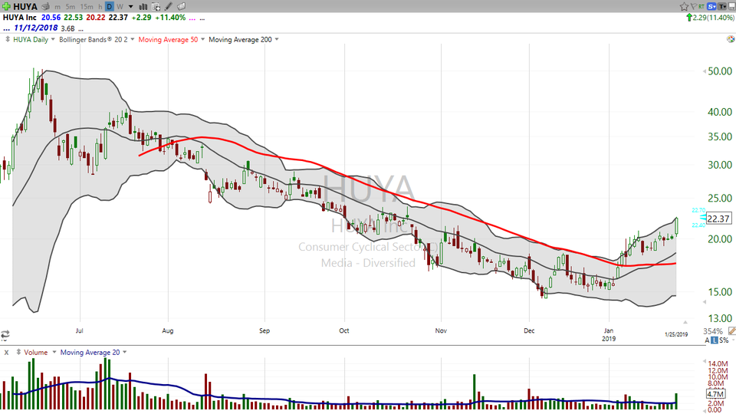The image size is (736, 414).
Task: Click the volume scale top arrow near 14.0M
Action: (704, 361)
